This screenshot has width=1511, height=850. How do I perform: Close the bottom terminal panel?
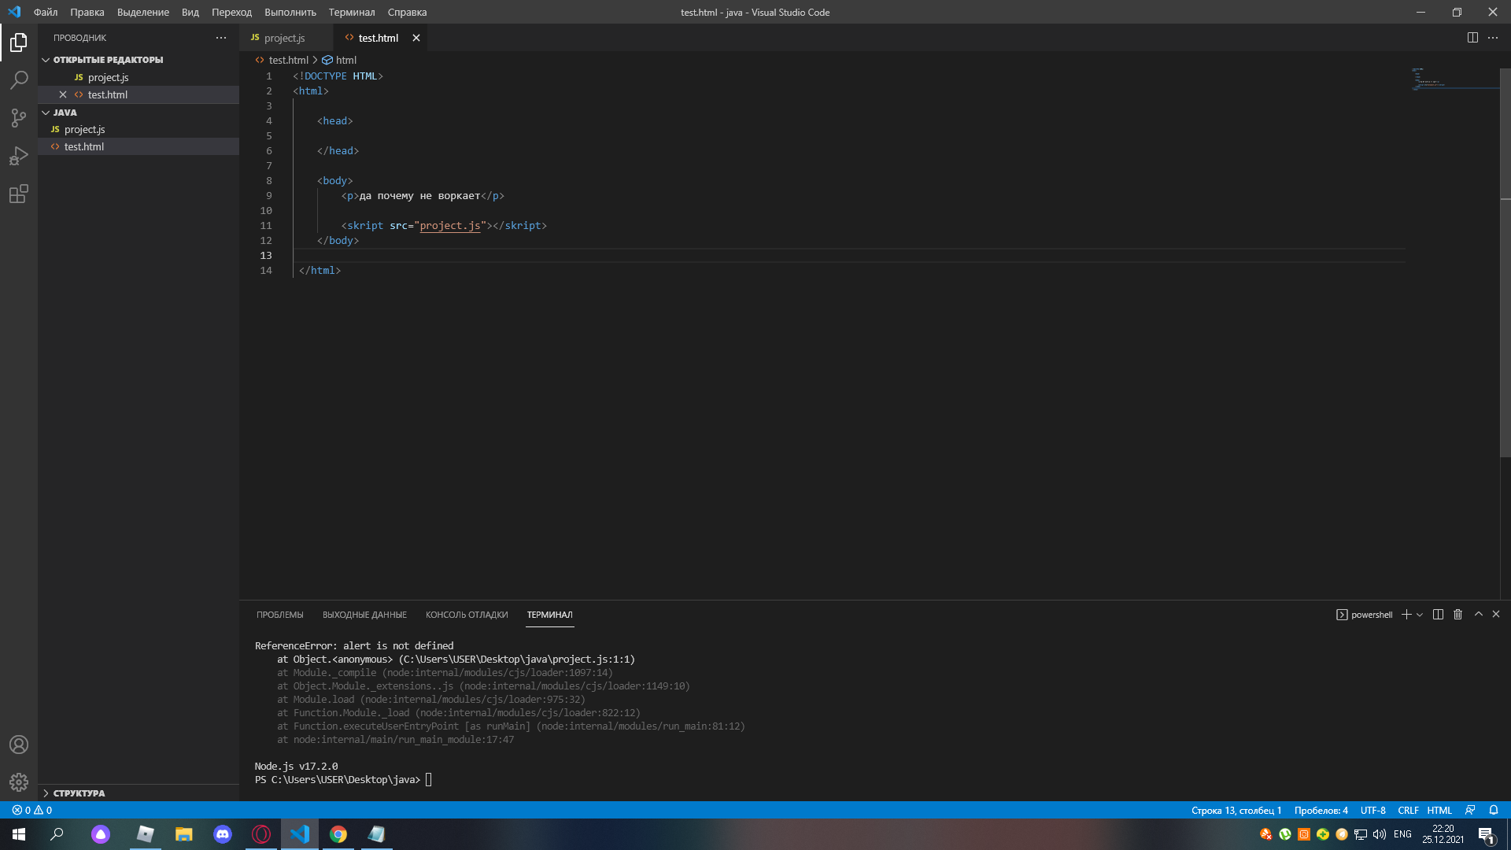point(1496,614)
